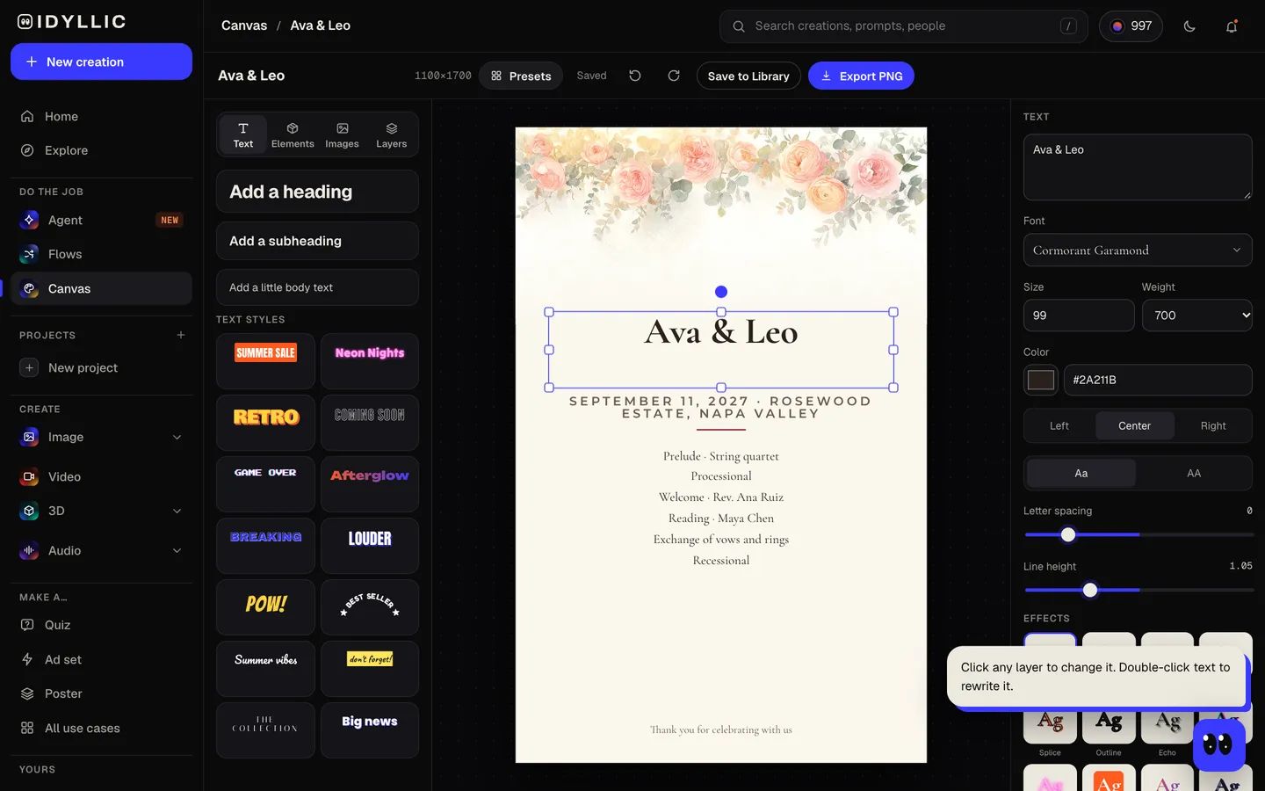This screenshot has width=1265, height=791.
Task: Open All use cases
Action: coord(101,728)
